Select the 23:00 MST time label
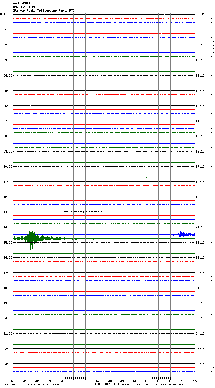 click(x=8, y=364)
